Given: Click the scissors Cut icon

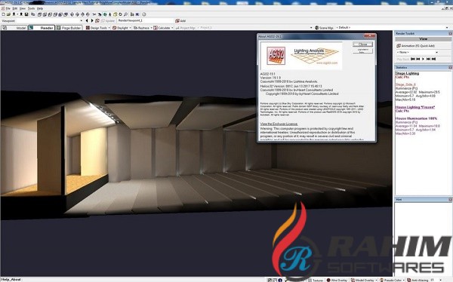Looking at the screenshot, I should 94,14.
